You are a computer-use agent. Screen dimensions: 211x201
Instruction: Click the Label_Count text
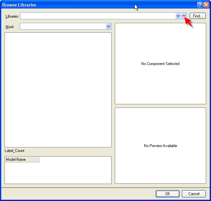tap(14, 151)
